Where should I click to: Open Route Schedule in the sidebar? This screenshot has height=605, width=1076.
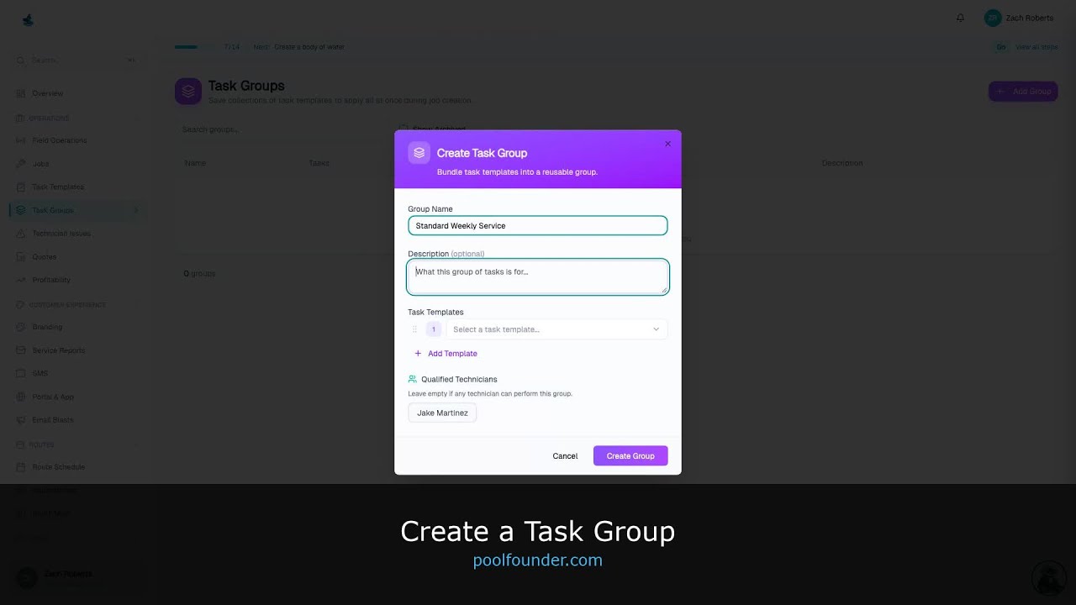(x=59, y=467)
